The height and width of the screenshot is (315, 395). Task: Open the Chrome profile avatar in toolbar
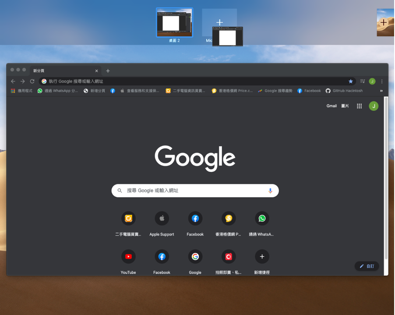(x=372, y=81)
